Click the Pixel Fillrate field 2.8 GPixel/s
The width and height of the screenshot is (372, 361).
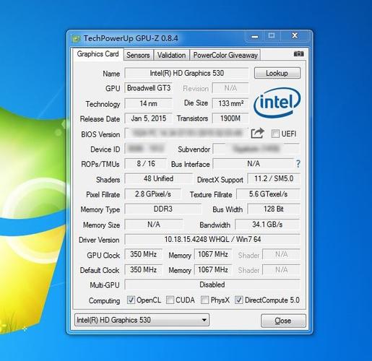(x=153, y=194)
